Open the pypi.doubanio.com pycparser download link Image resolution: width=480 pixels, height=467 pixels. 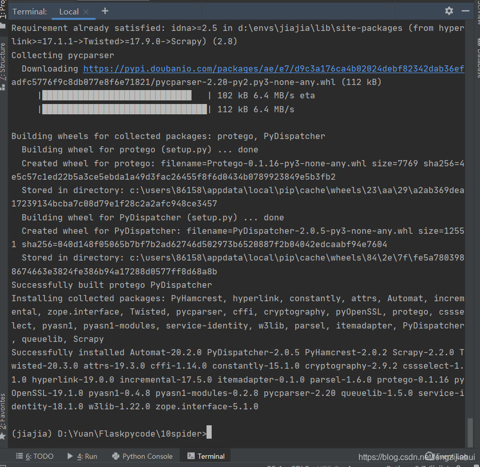click(x=273, y=68)
